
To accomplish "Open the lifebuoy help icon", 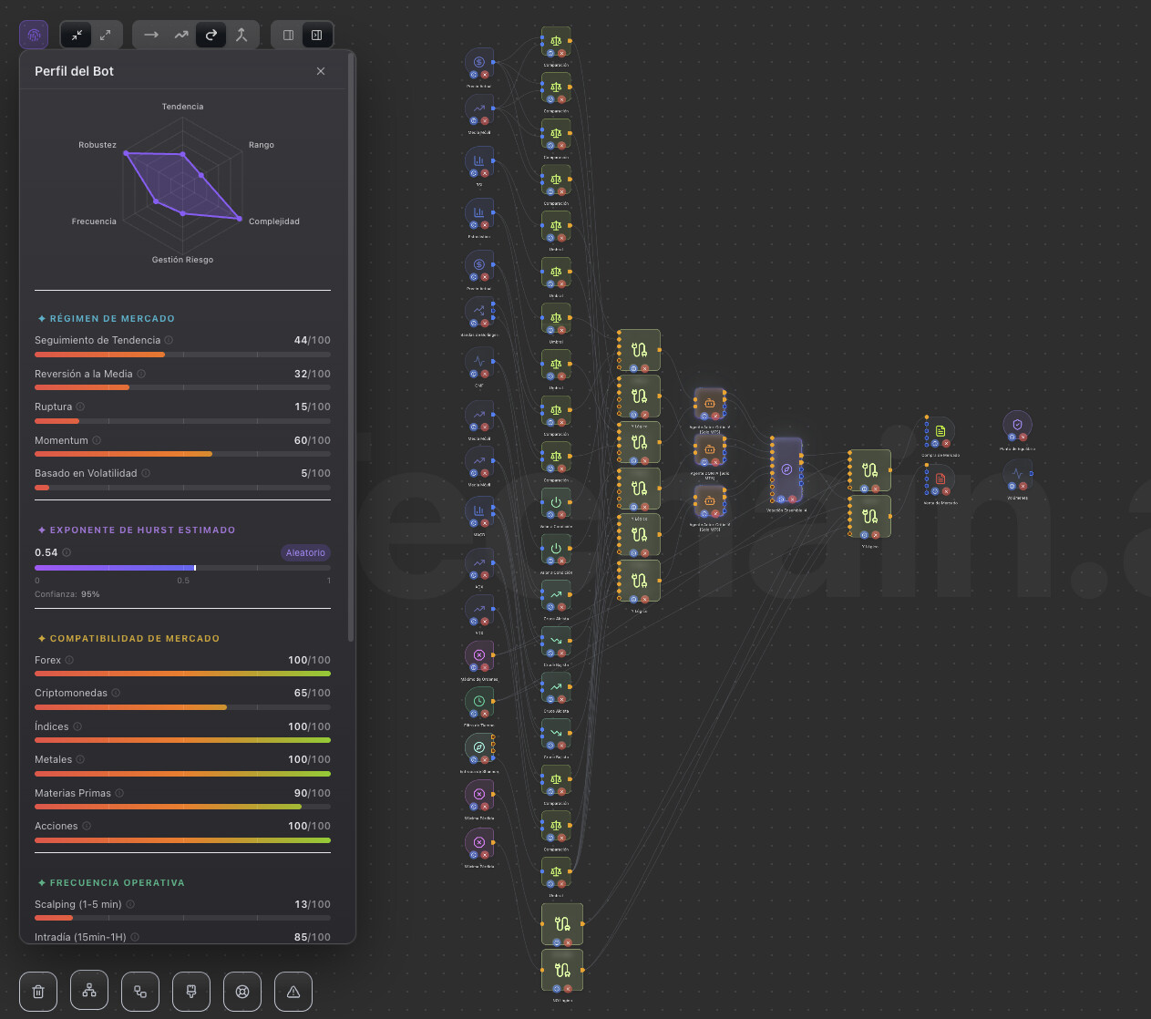I will [x=242, y=992].
